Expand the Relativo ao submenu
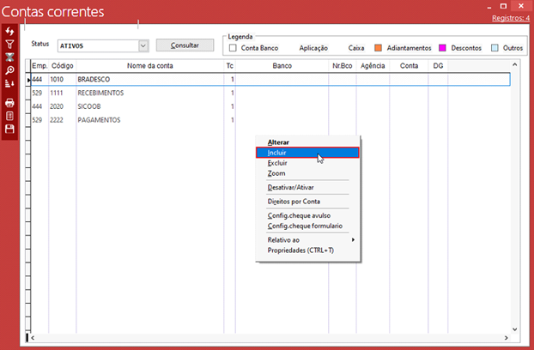 307,240
